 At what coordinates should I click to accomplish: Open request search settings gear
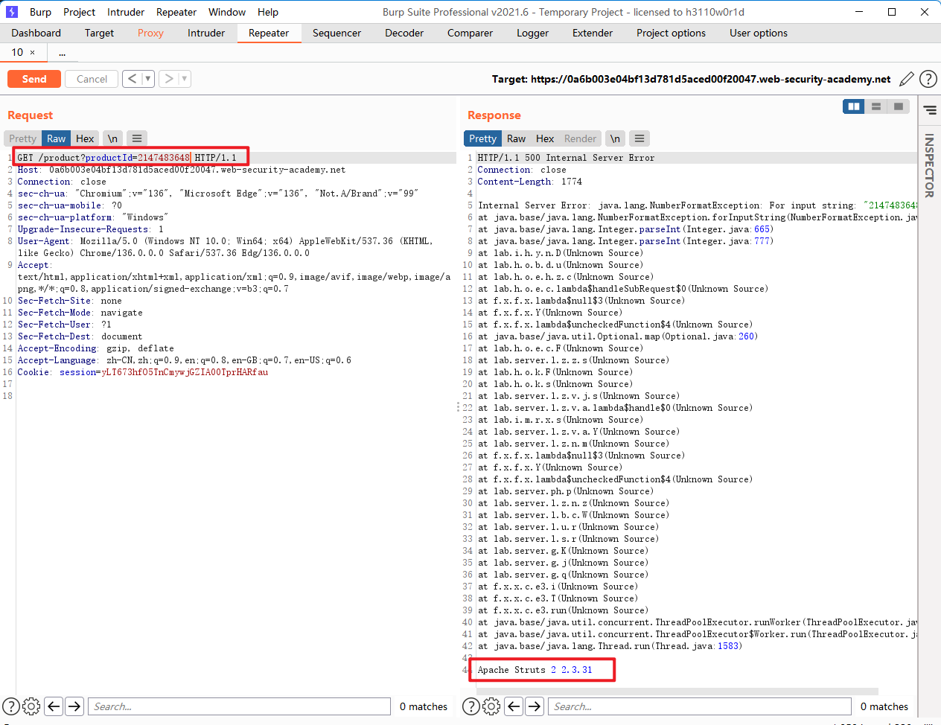pyautogui.click(x=31, y=706)
